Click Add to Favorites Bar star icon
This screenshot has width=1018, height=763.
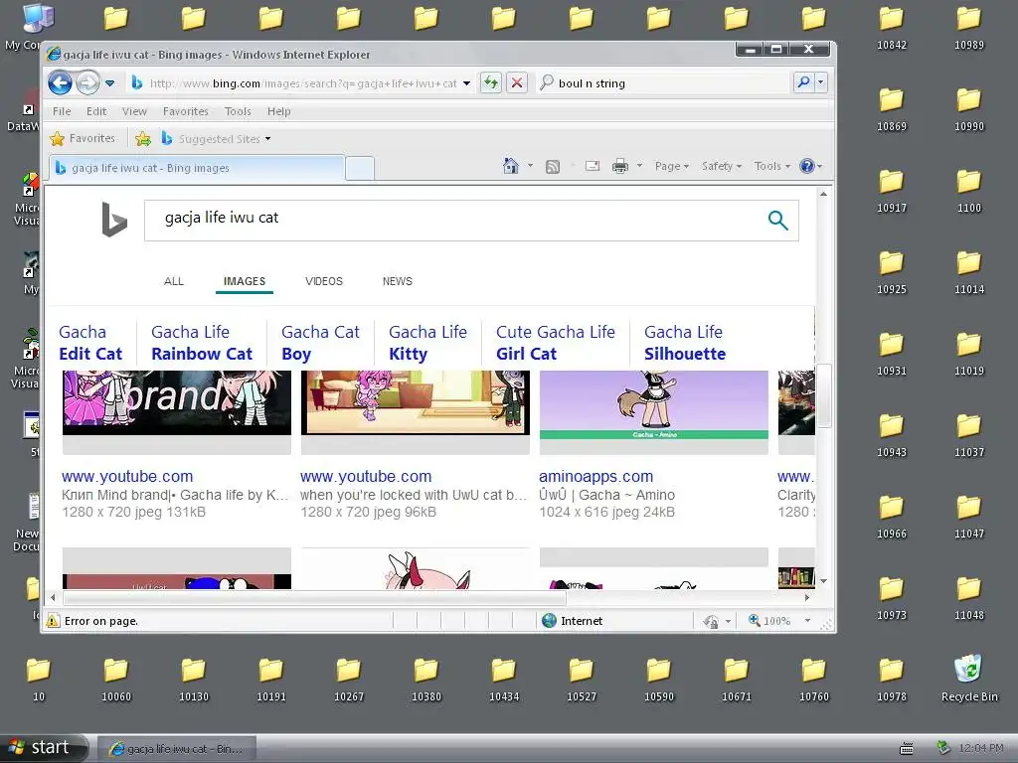tap(143, 139)
